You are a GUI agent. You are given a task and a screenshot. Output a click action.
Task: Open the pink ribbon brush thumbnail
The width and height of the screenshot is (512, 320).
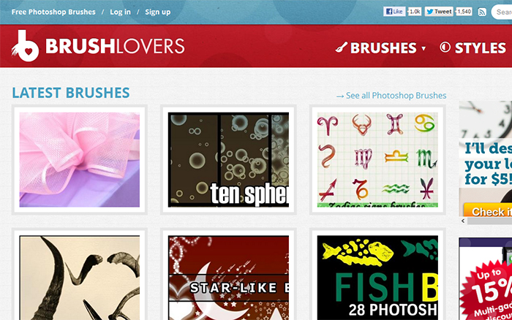pyautogui.click(x=79, y=160)
